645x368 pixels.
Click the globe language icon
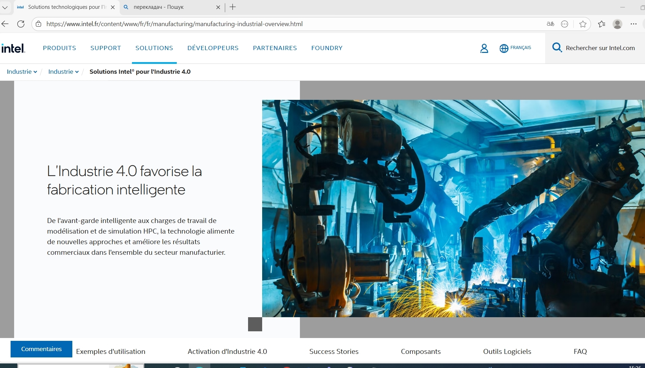click(x=504, y=48)
